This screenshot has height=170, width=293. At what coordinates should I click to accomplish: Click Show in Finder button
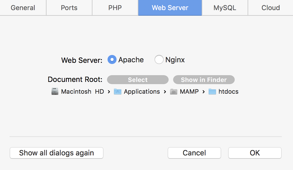point(204,80)
